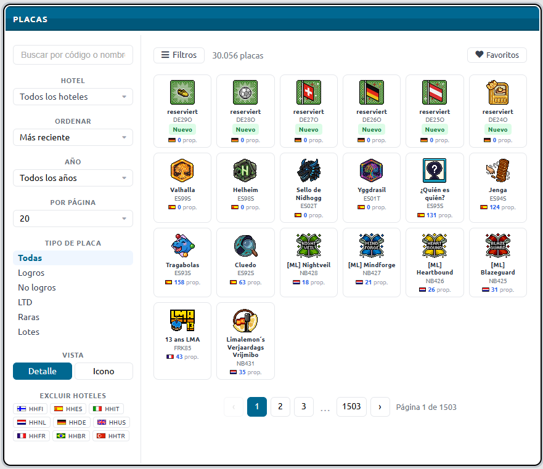Switch view to Icono mode

pyautogui.click(x=104, y=371)
